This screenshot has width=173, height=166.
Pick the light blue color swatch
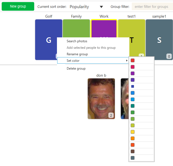(133, 99)
